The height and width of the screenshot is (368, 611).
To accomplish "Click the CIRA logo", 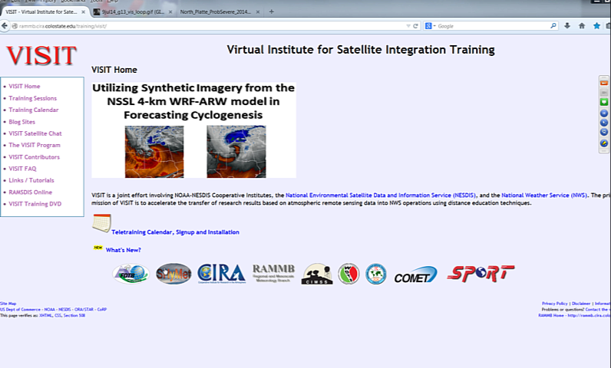I will pyautogui.click(x=221, y=273).
